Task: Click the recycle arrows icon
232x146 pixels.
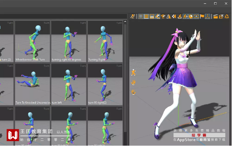Action: (x=227, y=16)
